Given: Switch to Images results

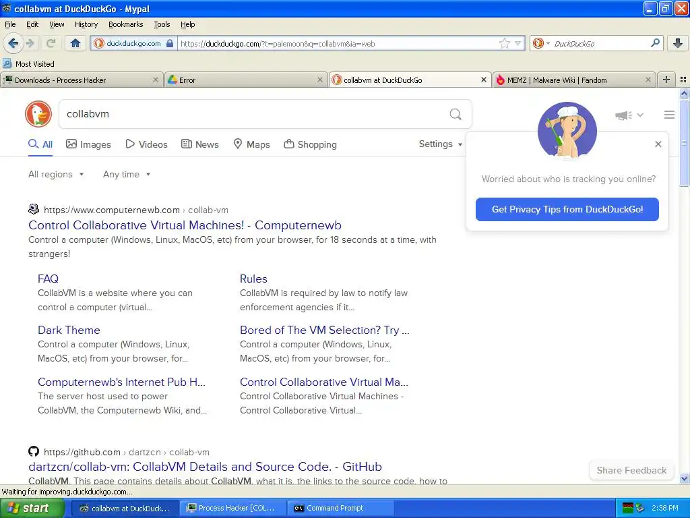Looking at the screenshot, I should (88, 144).
